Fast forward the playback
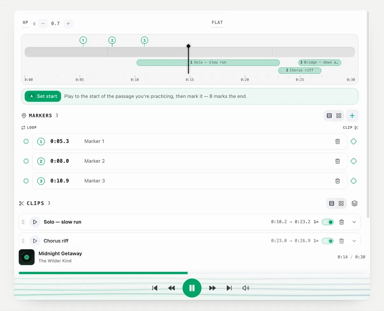The width and height of the screenshot is (384, 311). click(212, 288)
